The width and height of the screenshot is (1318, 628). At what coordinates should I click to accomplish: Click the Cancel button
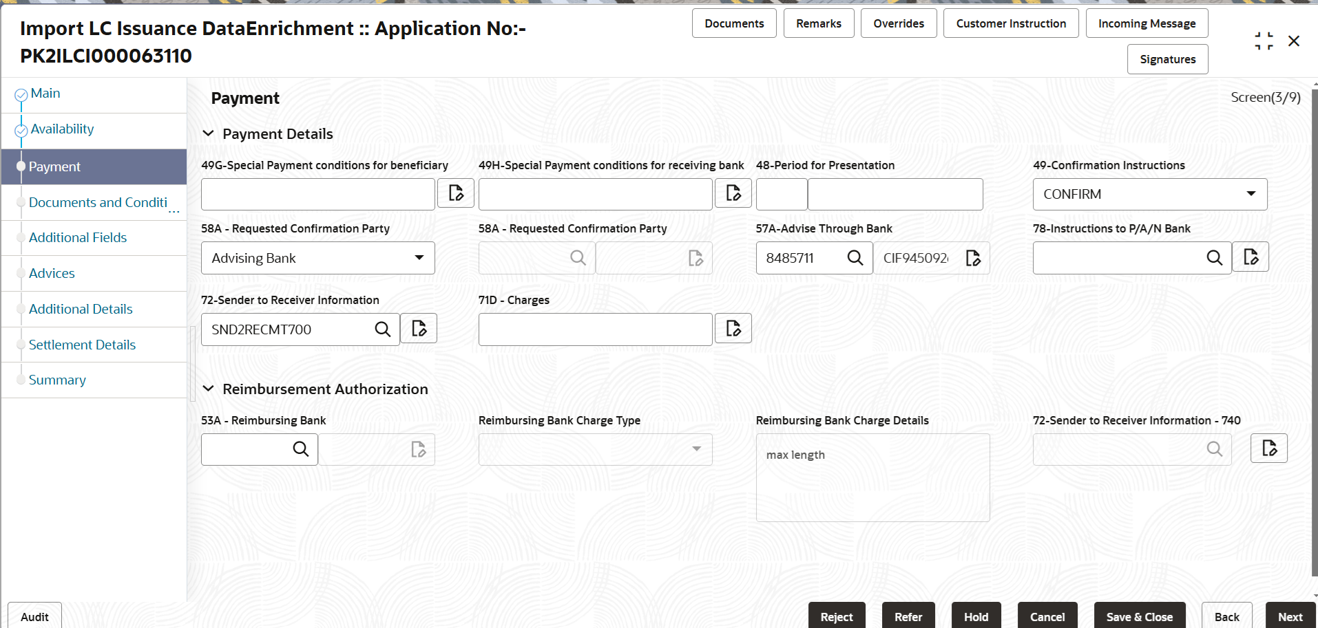point(1047,616)
